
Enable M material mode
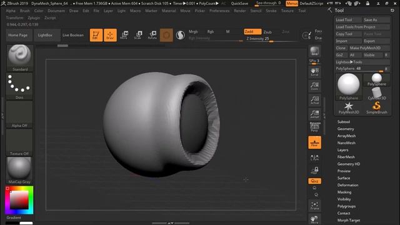pyautogui.click(x=227, y=32)
